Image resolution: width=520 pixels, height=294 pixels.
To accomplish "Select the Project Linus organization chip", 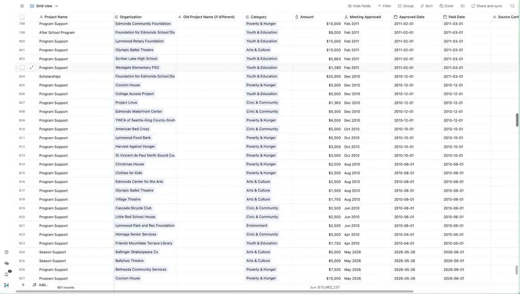I will [126, 103].
